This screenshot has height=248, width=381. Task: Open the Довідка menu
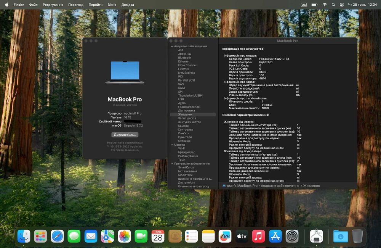point(128,5)
